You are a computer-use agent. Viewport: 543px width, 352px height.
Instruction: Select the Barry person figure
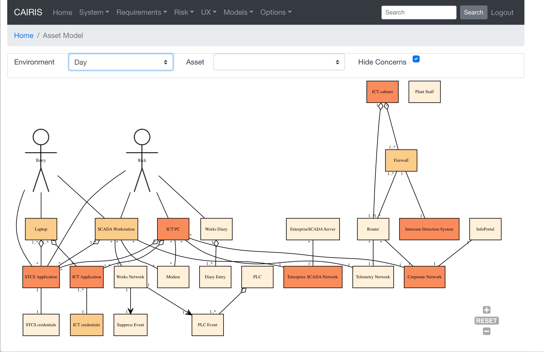[41, 160]
